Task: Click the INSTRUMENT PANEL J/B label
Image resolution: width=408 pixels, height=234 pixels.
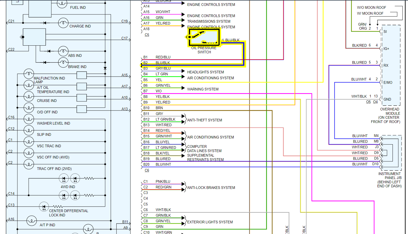Action: tap(390, 176)
